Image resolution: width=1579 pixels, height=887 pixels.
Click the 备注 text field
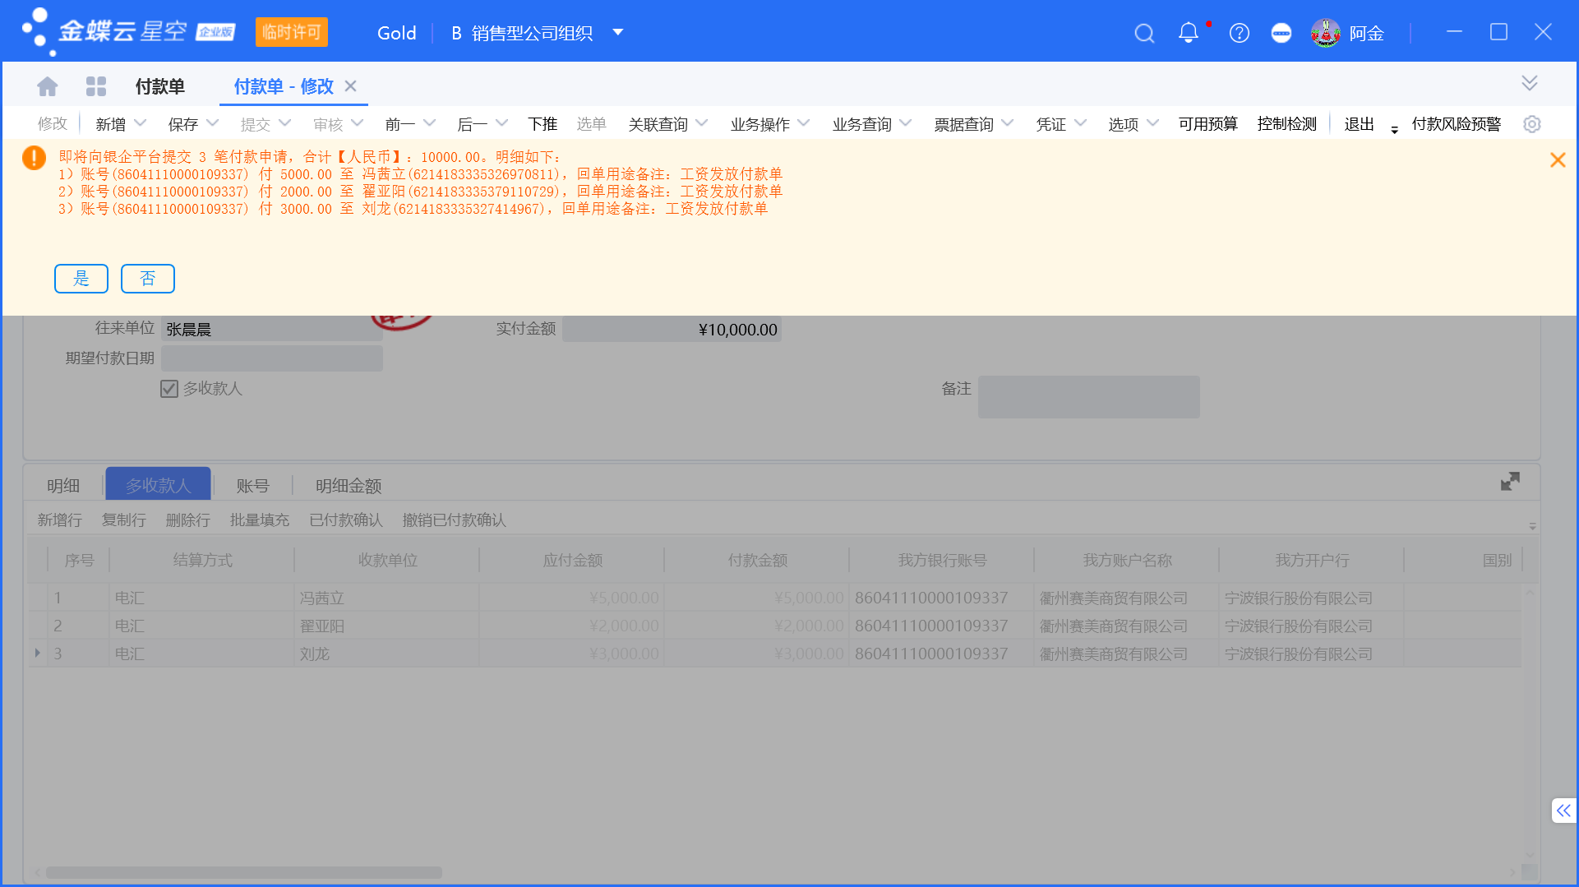coord(1088,397)
